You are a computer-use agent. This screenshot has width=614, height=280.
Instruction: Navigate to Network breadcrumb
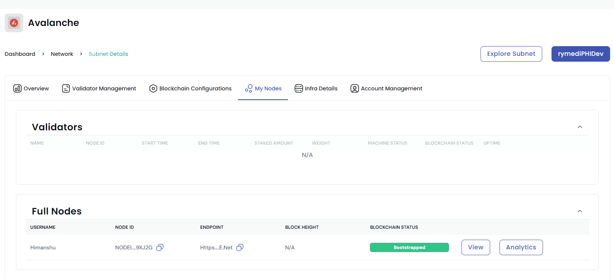point(62,54)
